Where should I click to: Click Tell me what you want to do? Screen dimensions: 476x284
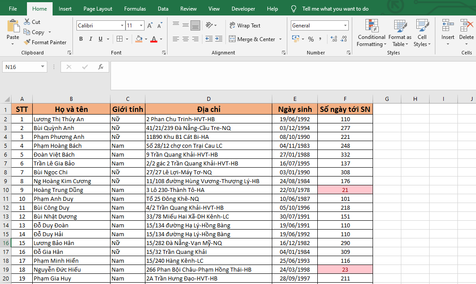335,9
